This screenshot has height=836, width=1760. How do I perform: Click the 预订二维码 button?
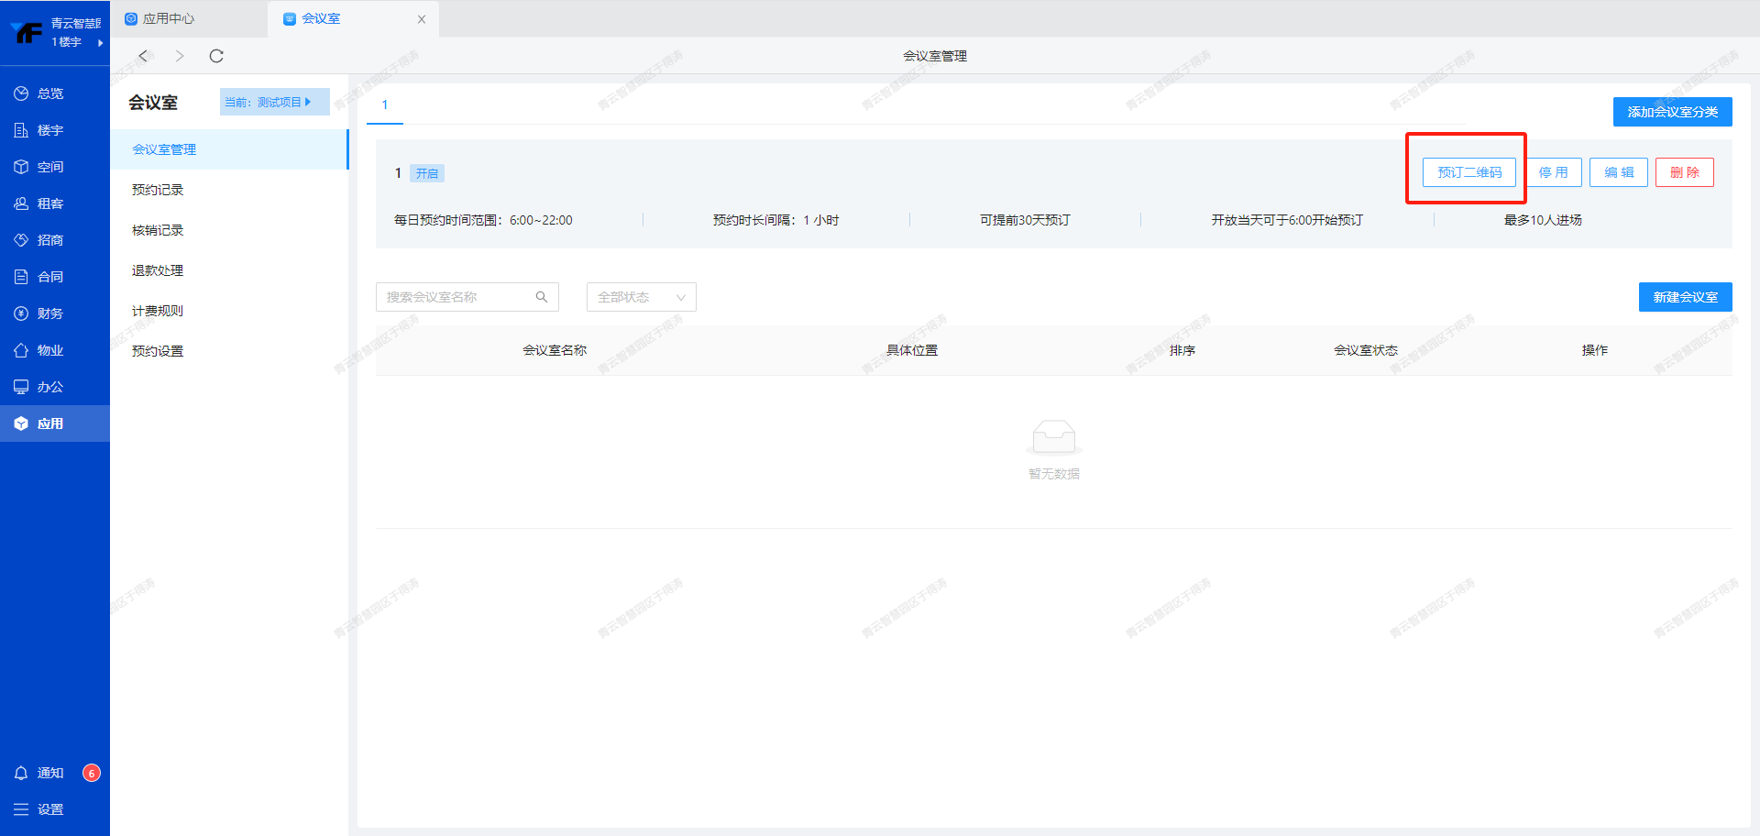pos(1468,172)
